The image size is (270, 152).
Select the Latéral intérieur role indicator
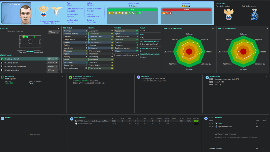(x=2, y=70)
